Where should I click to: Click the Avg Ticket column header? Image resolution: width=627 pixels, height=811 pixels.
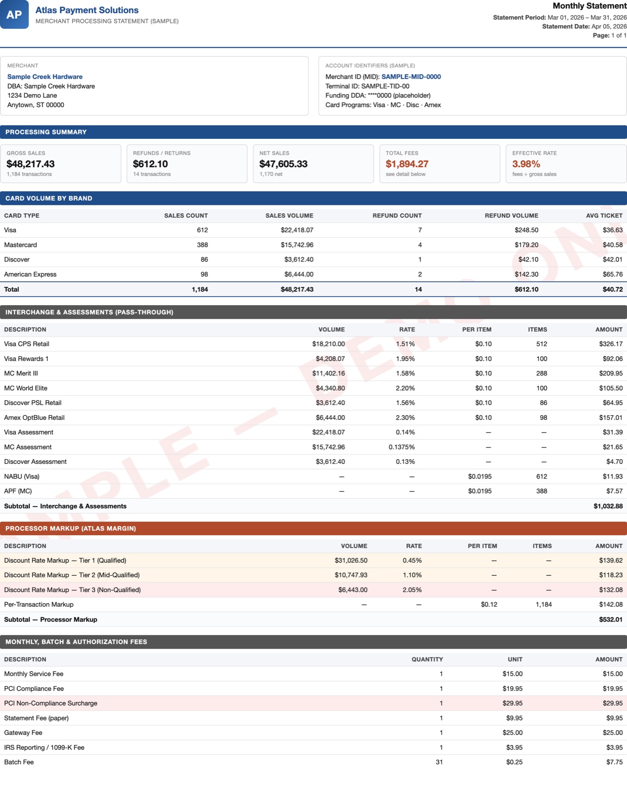point(604,215)
